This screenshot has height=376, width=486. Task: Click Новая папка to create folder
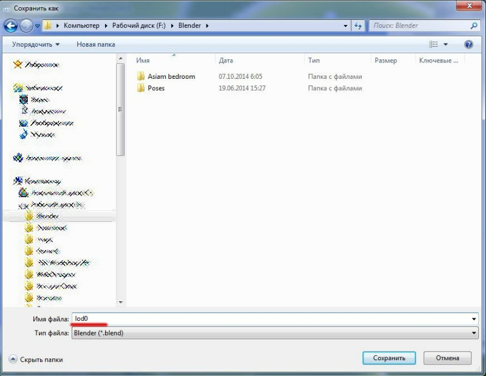pos(95,44)
